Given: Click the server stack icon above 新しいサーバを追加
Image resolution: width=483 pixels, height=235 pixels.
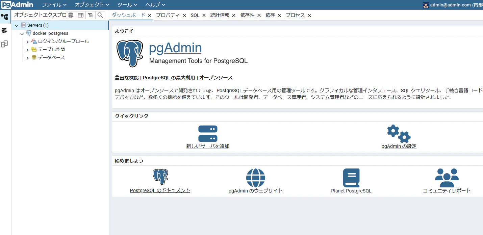Looking at the screenshot, I should pyautogui.click(x=208, y=134).
